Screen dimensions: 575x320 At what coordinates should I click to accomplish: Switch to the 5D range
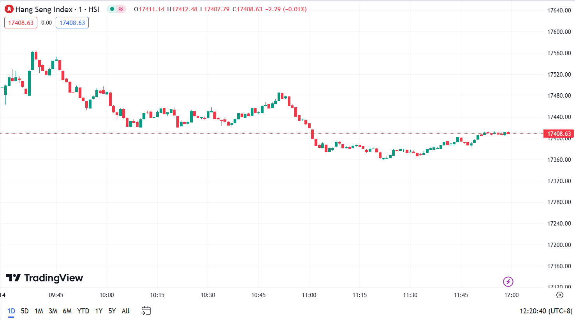[25, 311]
